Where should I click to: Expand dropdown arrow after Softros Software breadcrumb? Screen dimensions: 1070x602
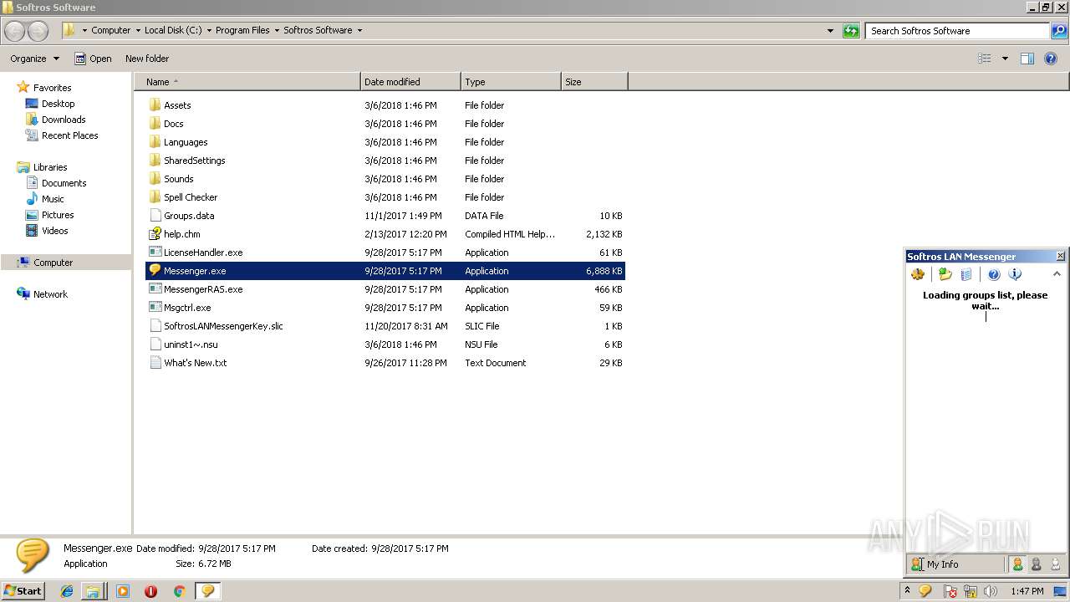point(359,30)
